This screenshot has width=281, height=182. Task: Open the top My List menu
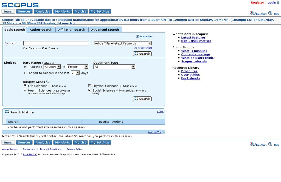[x=80, y=11]
